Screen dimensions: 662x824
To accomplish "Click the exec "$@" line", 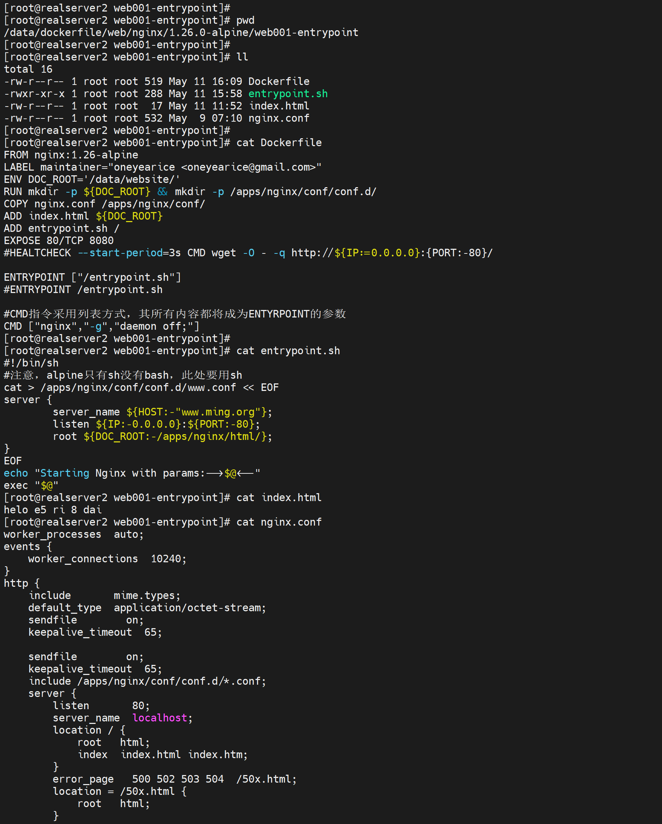I will tap(31, 485).
